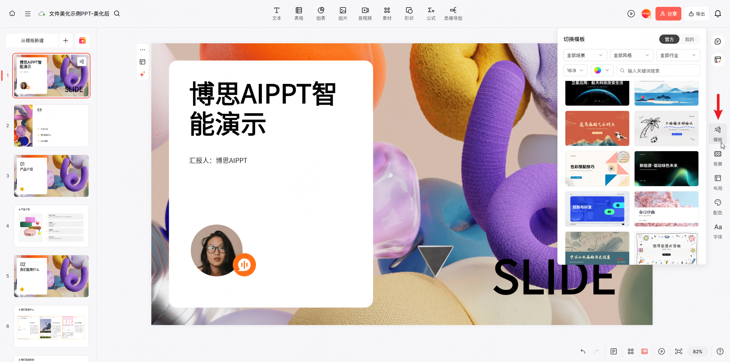Switch to 官方 templates tab
The width and height of the screenshot is (730, 362).
[669, 40]
